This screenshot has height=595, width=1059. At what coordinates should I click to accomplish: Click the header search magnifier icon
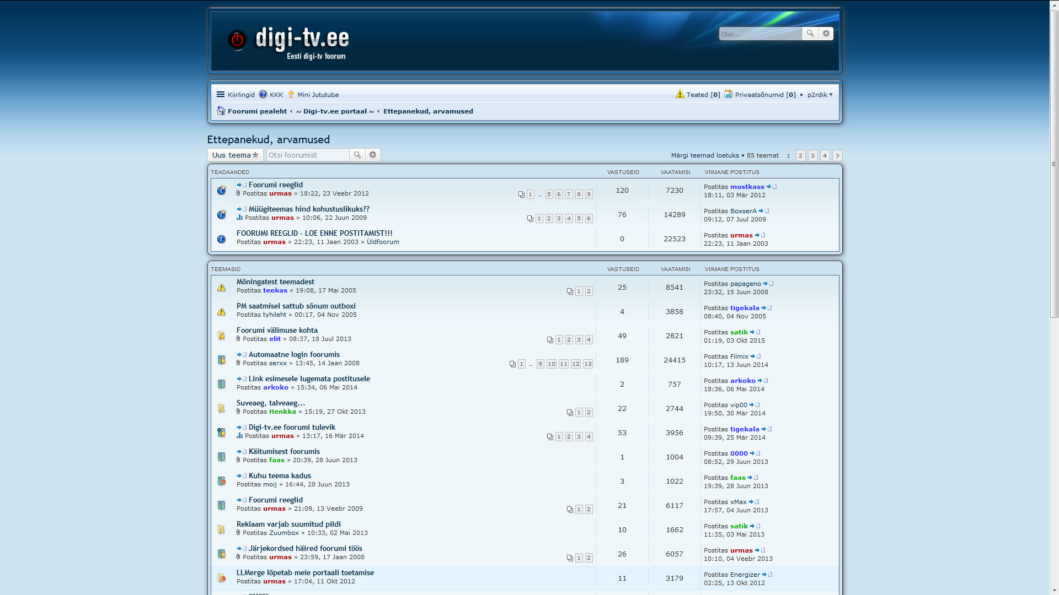pyautogui.click(x=810, y=34)
